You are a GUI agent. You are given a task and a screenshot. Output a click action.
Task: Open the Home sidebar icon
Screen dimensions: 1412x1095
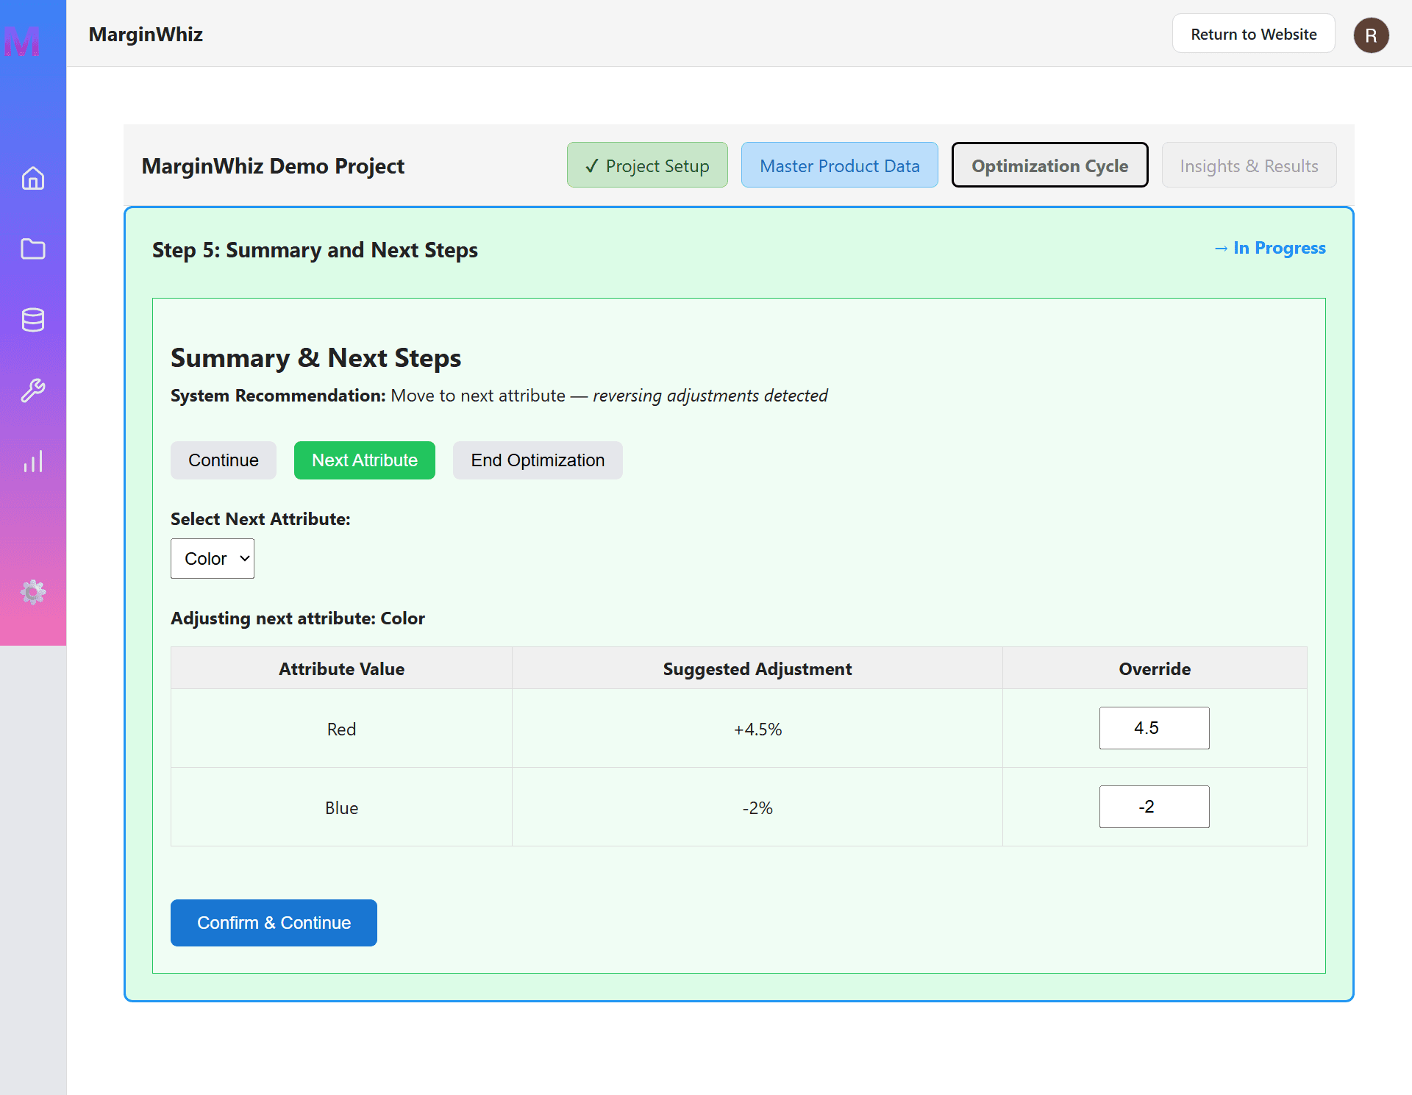[x=33, y=179]
